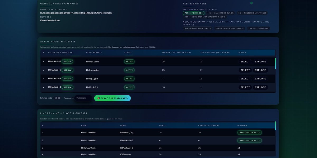The height and width of the screenshot is (158, 317).
Task: Click the game smart contract address
Action: [x=76, y=13]
